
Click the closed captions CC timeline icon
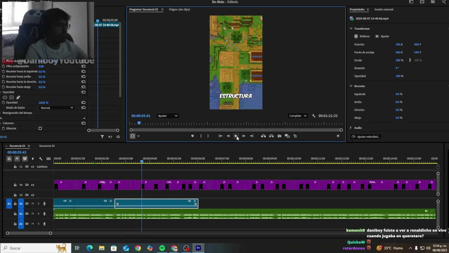(48, 159)
